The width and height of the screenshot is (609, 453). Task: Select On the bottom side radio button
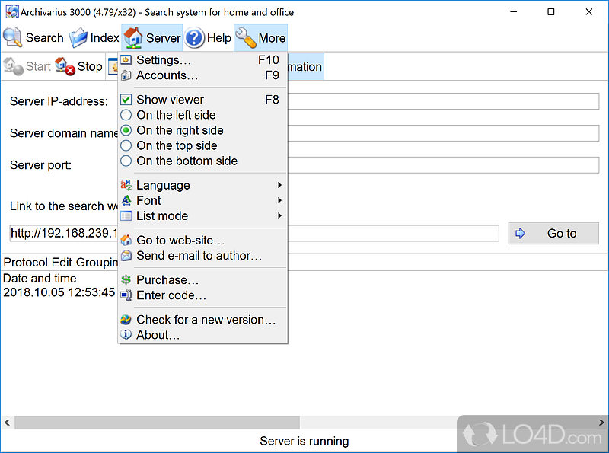tap(126, 161)
